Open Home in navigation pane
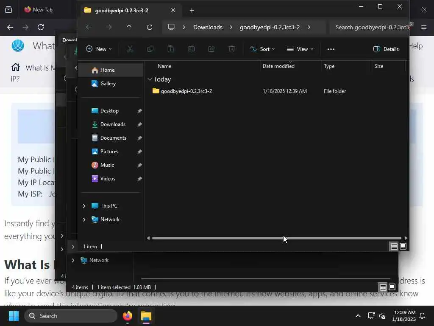The width and height of the screenshot is (434, 326). pyautogui.click(x=111, y=70)
